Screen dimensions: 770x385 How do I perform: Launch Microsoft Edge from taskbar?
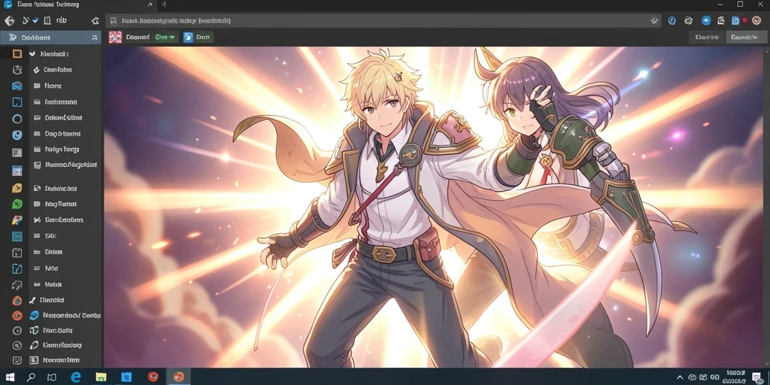click(76, 377)
